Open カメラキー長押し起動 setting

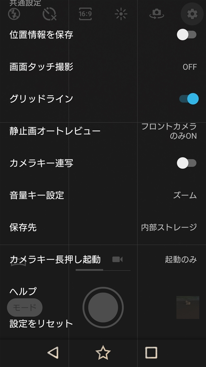(x=103, y=259)
